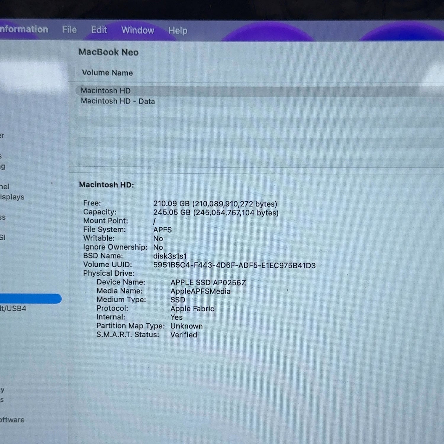Expand the Software sidebar section

click(12, 420)
